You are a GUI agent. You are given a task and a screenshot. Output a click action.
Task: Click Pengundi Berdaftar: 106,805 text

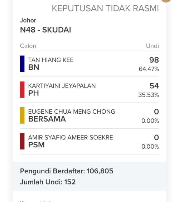pyautogui.click(x=67, y=171)
